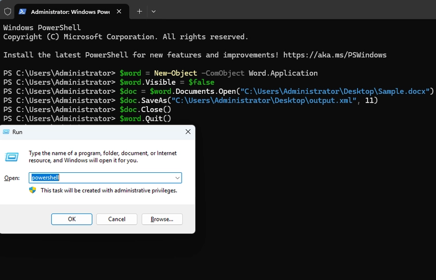Click the large Run program icon
The height and width of the screenshot is (280, 436).
(12, 157)
